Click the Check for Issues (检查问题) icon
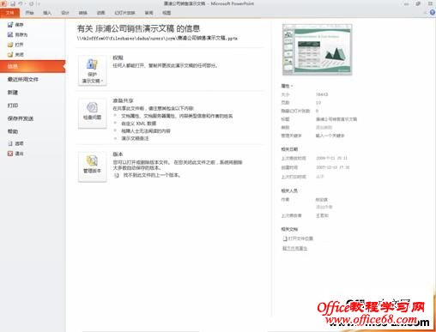The image size is (436, 332). pos(92,107)
